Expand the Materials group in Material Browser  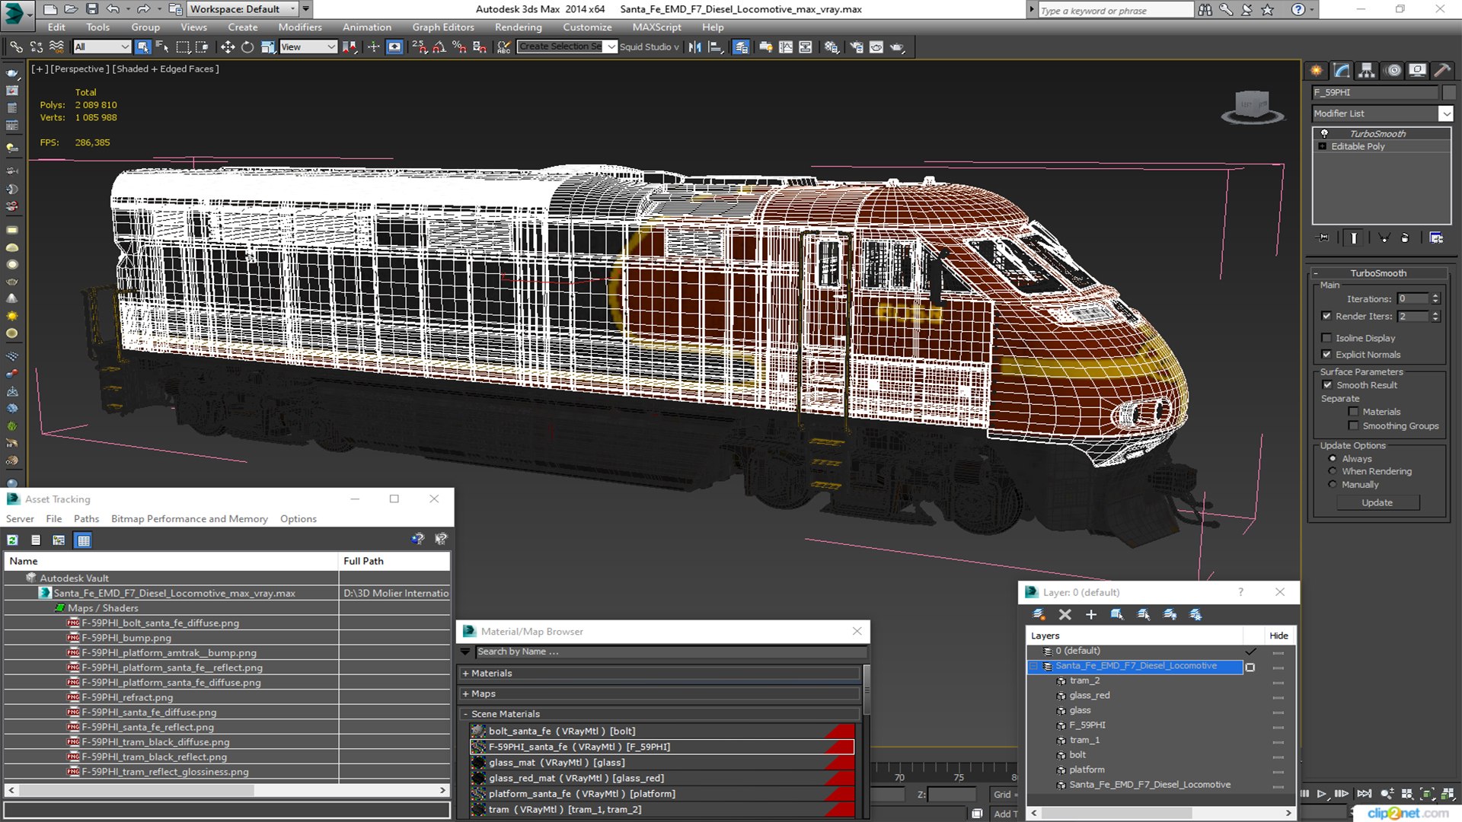(x=660, y=674)
